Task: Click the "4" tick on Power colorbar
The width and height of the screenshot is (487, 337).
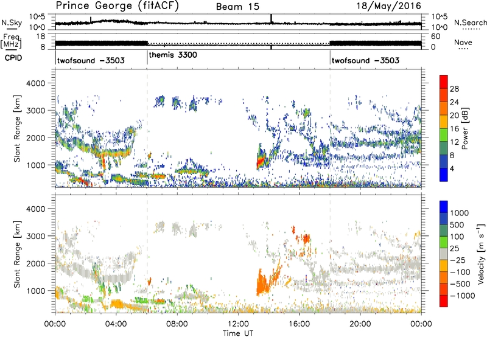Action: (452, 169)
